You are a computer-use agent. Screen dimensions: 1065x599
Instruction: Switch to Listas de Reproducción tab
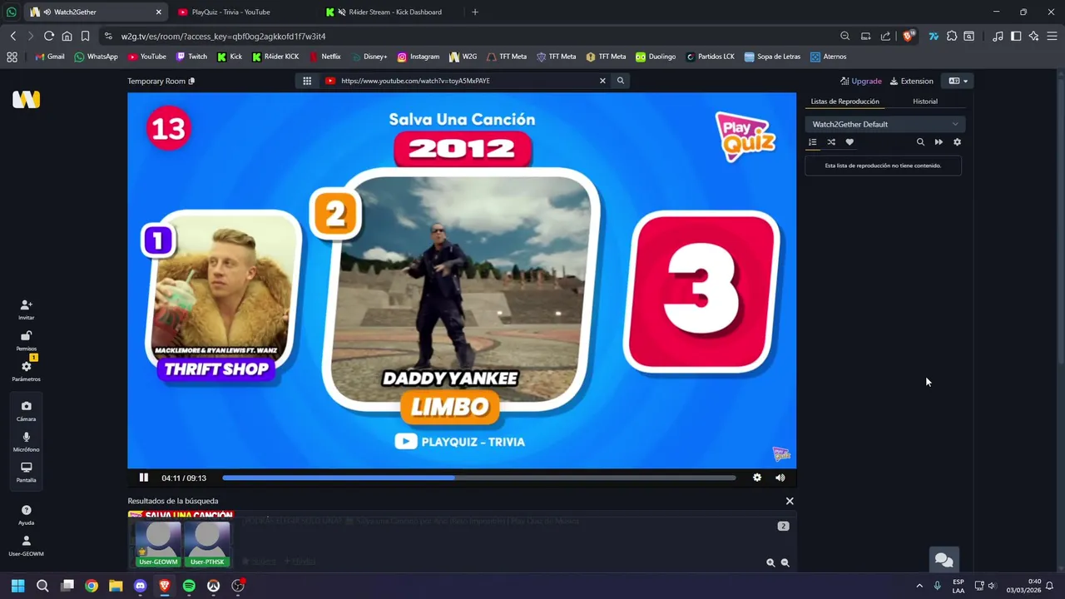[845, 101]
